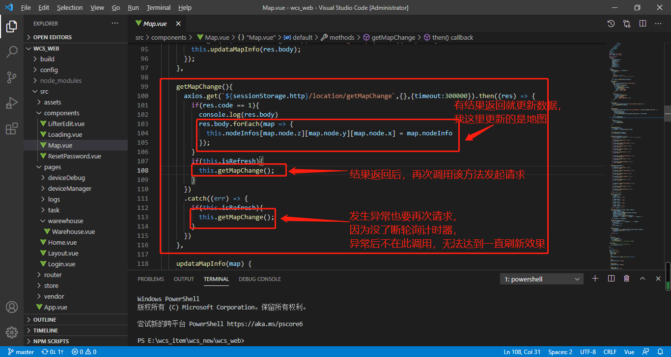Click the Explorer more actions ellipsis
Viewport: 671px width, 357px height.
[x=115, y=24]
